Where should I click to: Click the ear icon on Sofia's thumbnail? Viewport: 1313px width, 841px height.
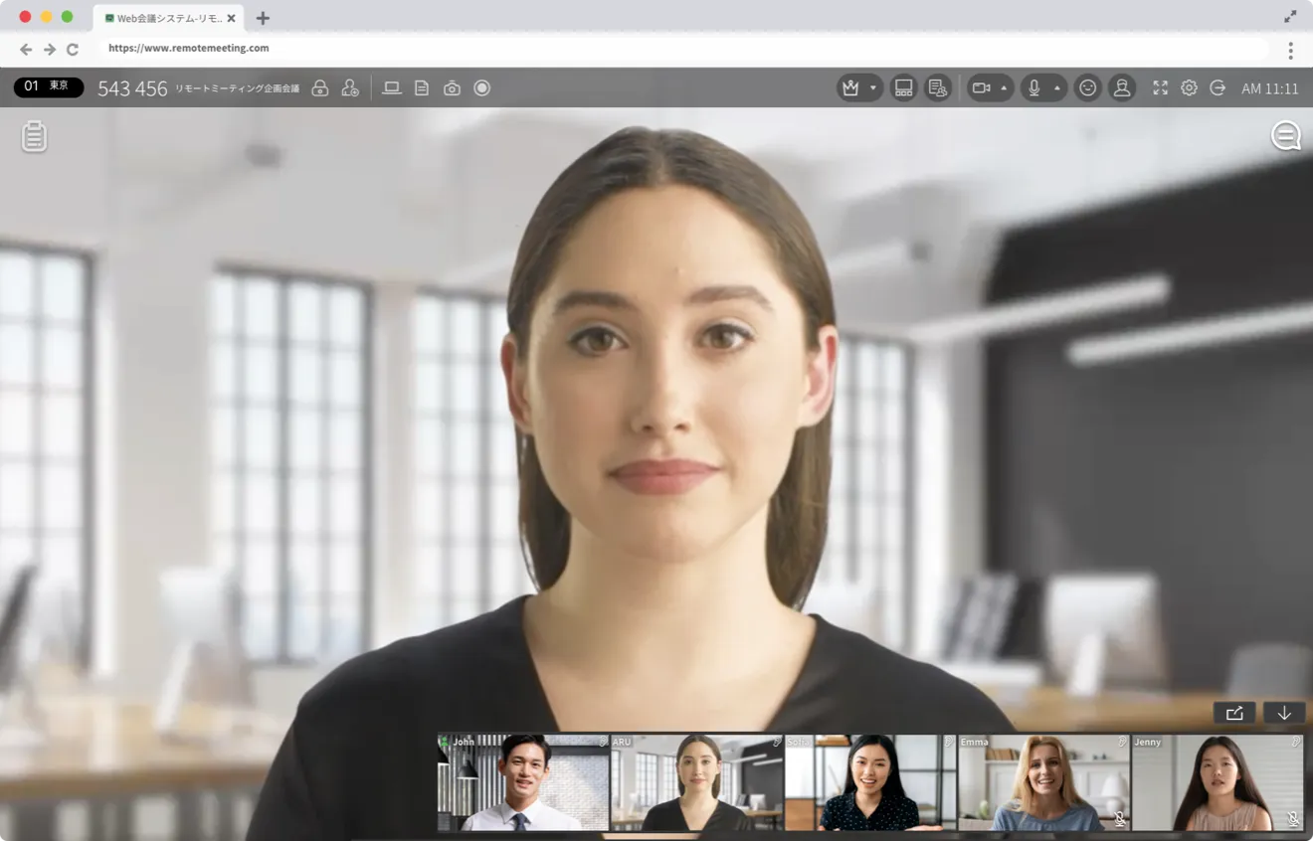pos(949,742)
